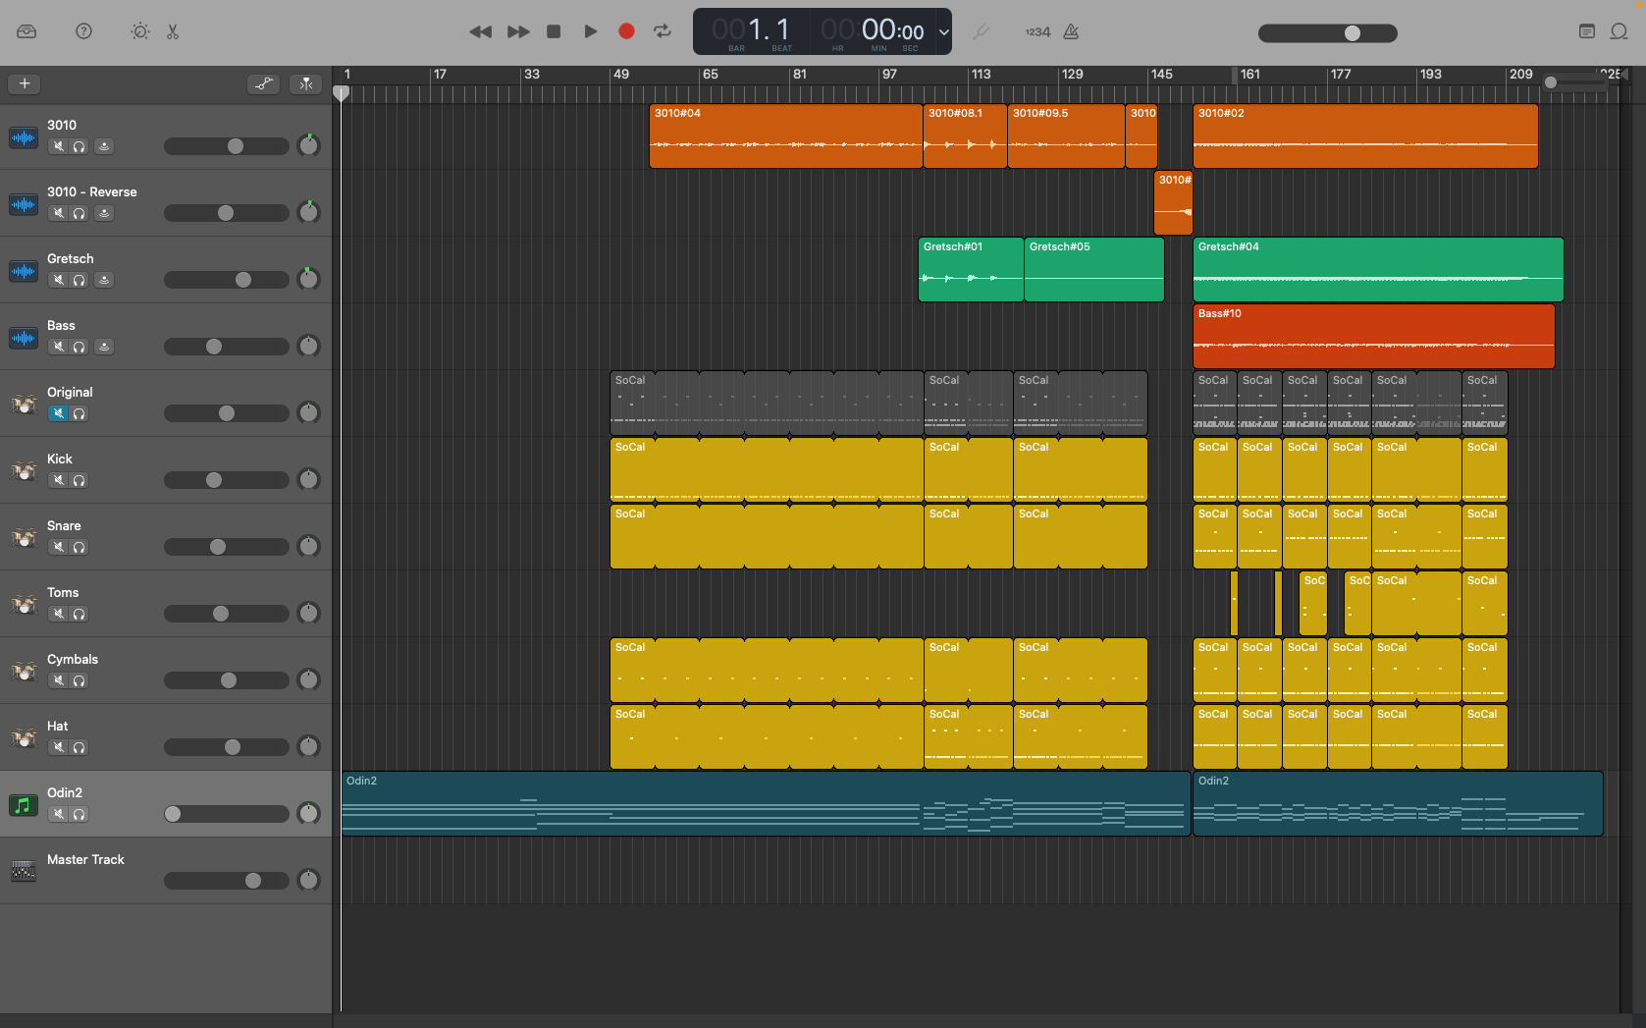Start playback with the Play button
The width and height of the screenshot is (1646, 1028).
(x=591, y=31)
